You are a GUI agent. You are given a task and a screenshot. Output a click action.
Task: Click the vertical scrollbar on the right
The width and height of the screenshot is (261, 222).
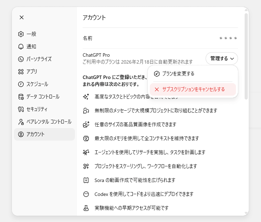pyautogui.click(x=246, y=56)
